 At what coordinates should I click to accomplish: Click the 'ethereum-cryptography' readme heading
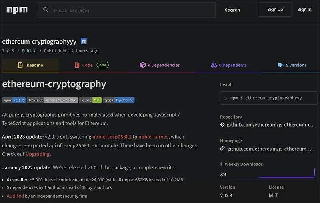coord(54,84)
